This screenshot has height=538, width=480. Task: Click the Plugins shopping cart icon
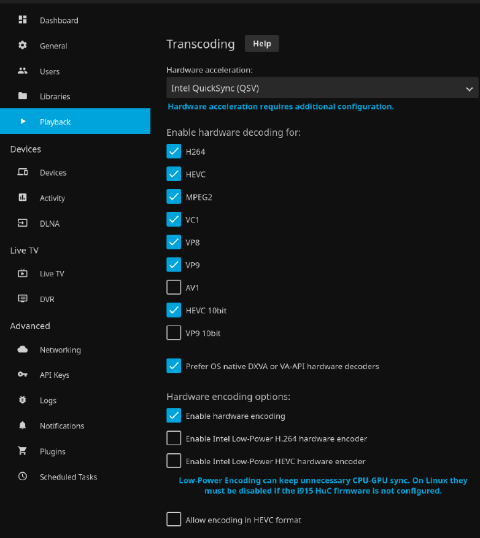pos(23,451)
